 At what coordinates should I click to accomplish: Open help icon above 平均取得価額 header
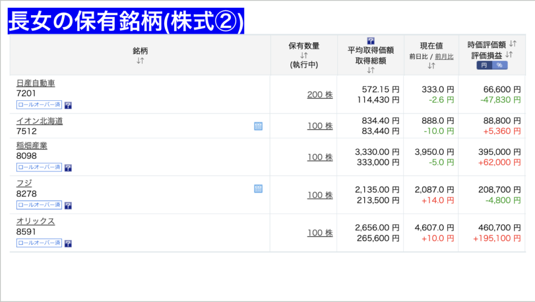[371, 41]
